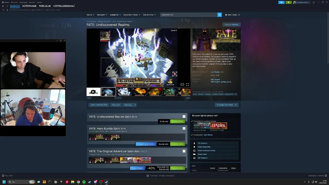Expand the Özel Kısımlar dropdown
Image resolution: width=329 pixels, height=185 pixels.
tap(149, 15)
